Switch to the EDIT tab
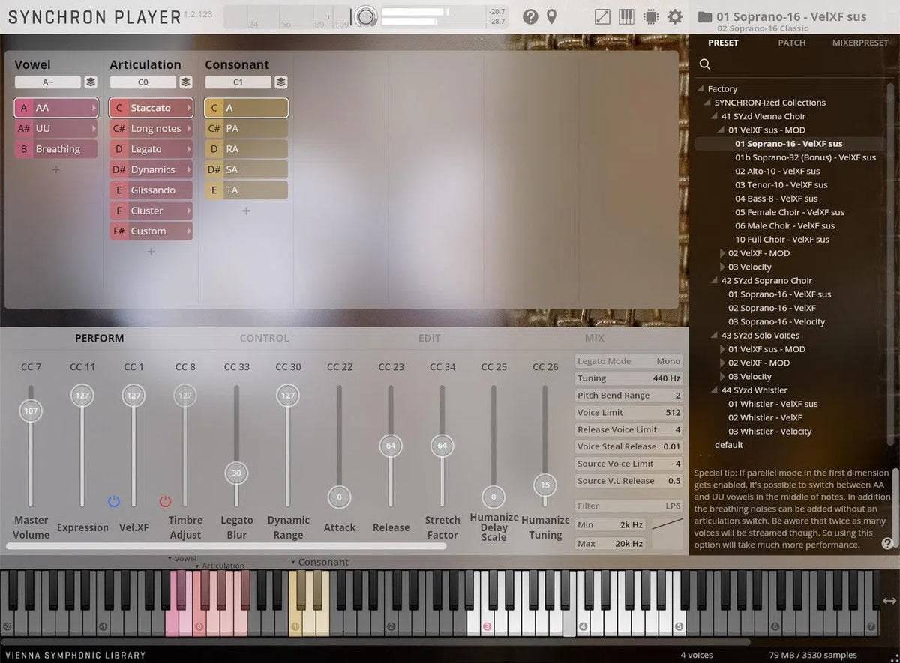 429,338
